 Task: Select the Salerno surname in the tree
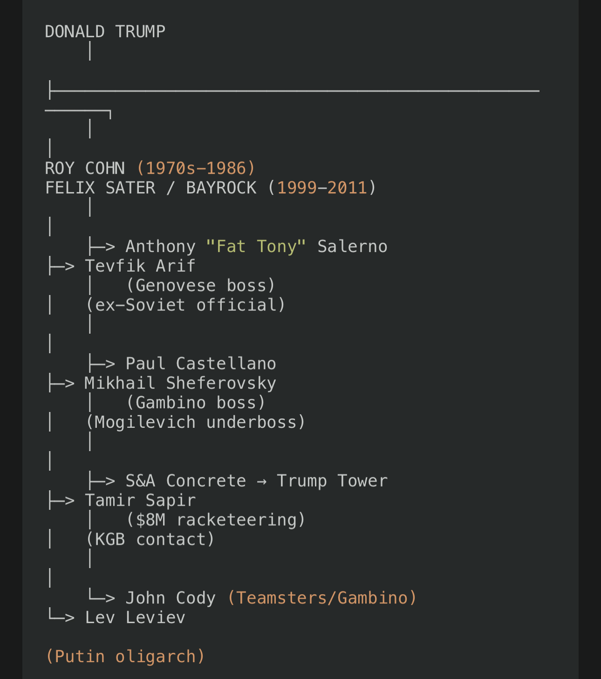[x=352, y=246]
